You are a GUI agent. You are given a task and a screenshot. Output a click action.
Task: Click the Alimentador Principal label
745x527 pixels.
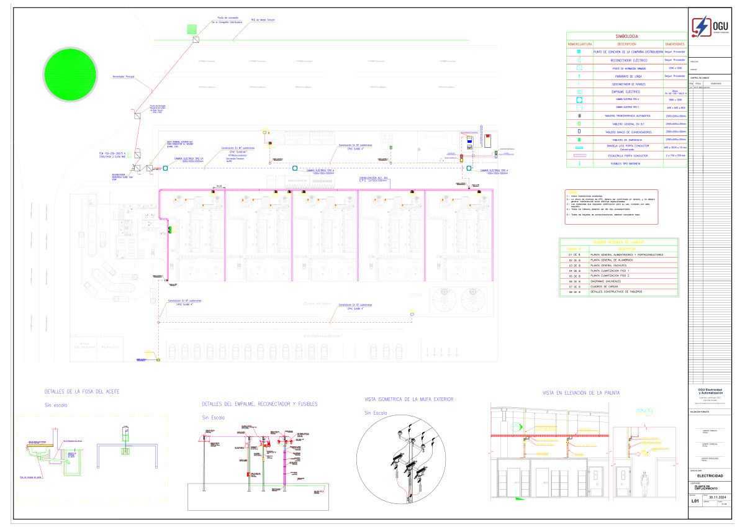[x=124, y=76]
